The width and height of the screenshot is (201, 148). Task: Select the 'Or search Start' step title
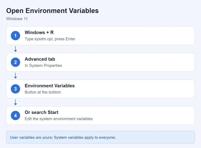point(41,112)
